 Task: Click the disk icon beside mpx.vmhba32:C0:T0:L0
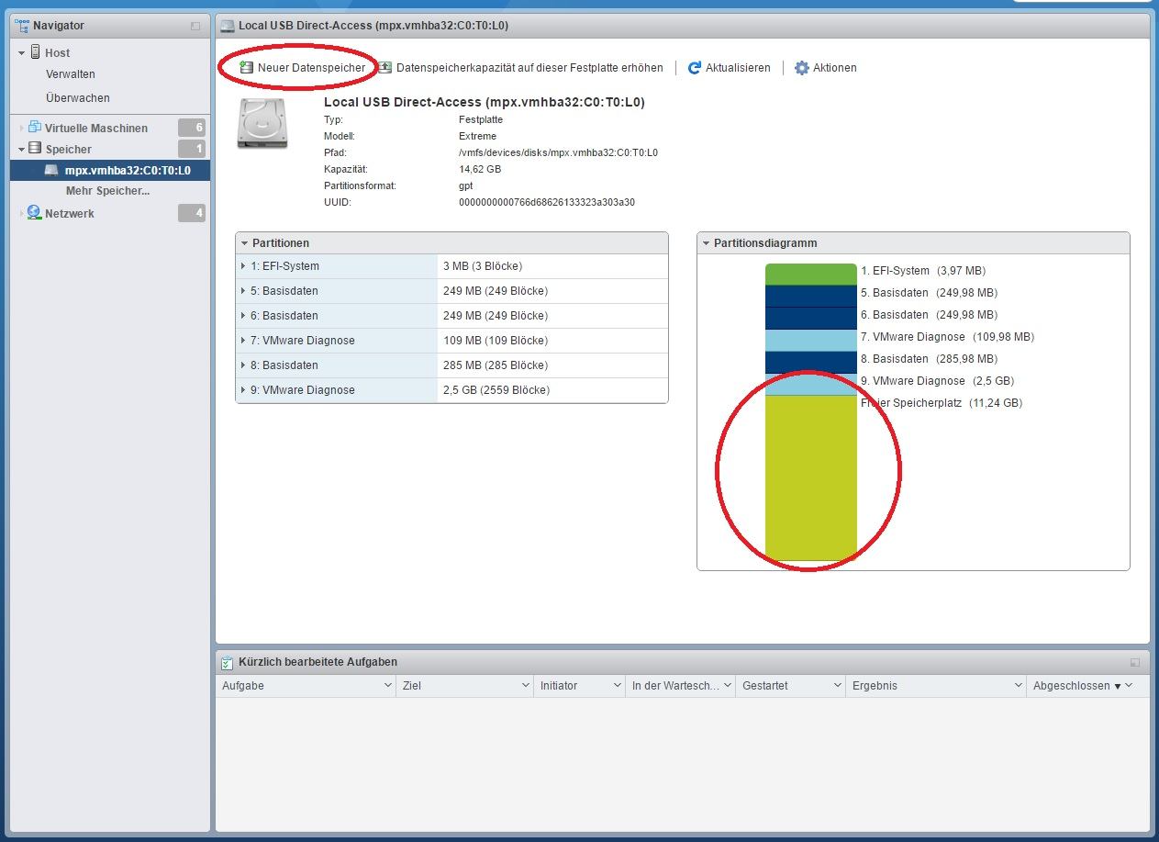(x=51, y=170)
